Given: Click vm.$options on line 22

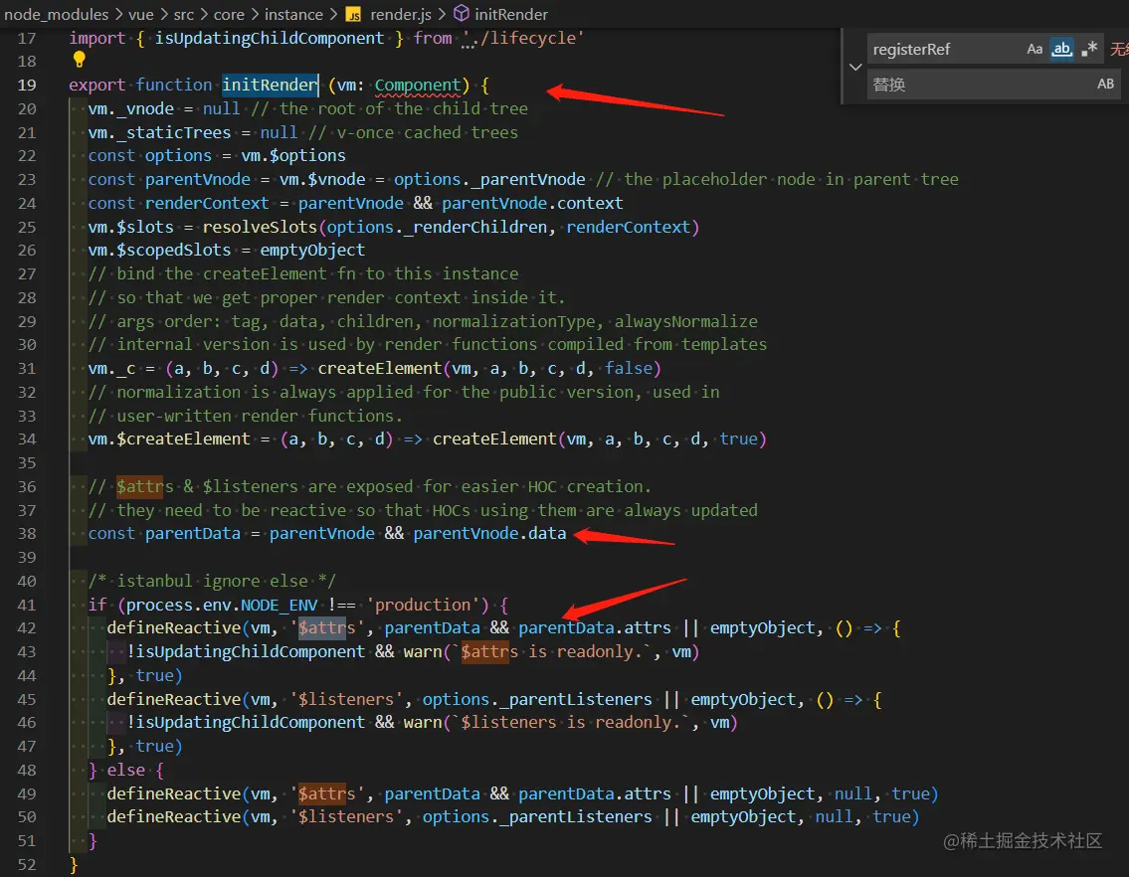Looking at the screenshot, I should [x=293, y=155].
